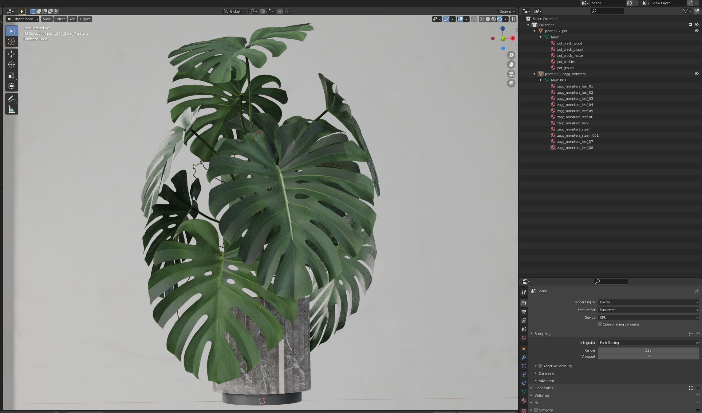Select the Move tool in toolbar
The image size is (702, 413).
(11, 54)
